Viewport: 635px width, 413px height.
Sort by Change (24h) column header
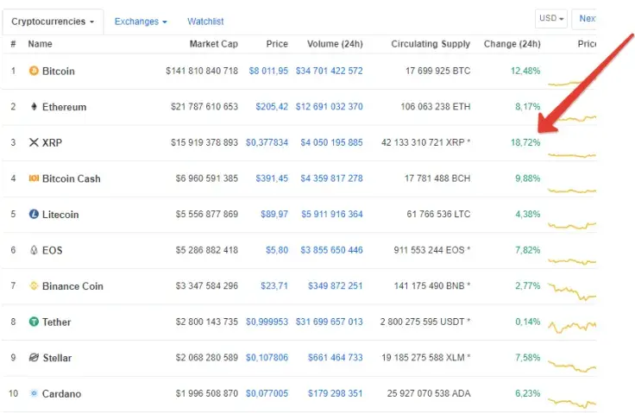512,44
